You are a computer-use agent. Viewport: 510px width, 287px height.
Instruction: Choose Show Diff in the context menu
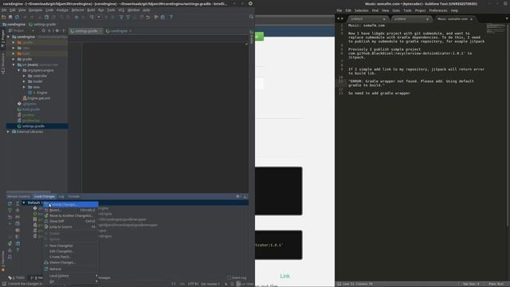tap(71, 222)
